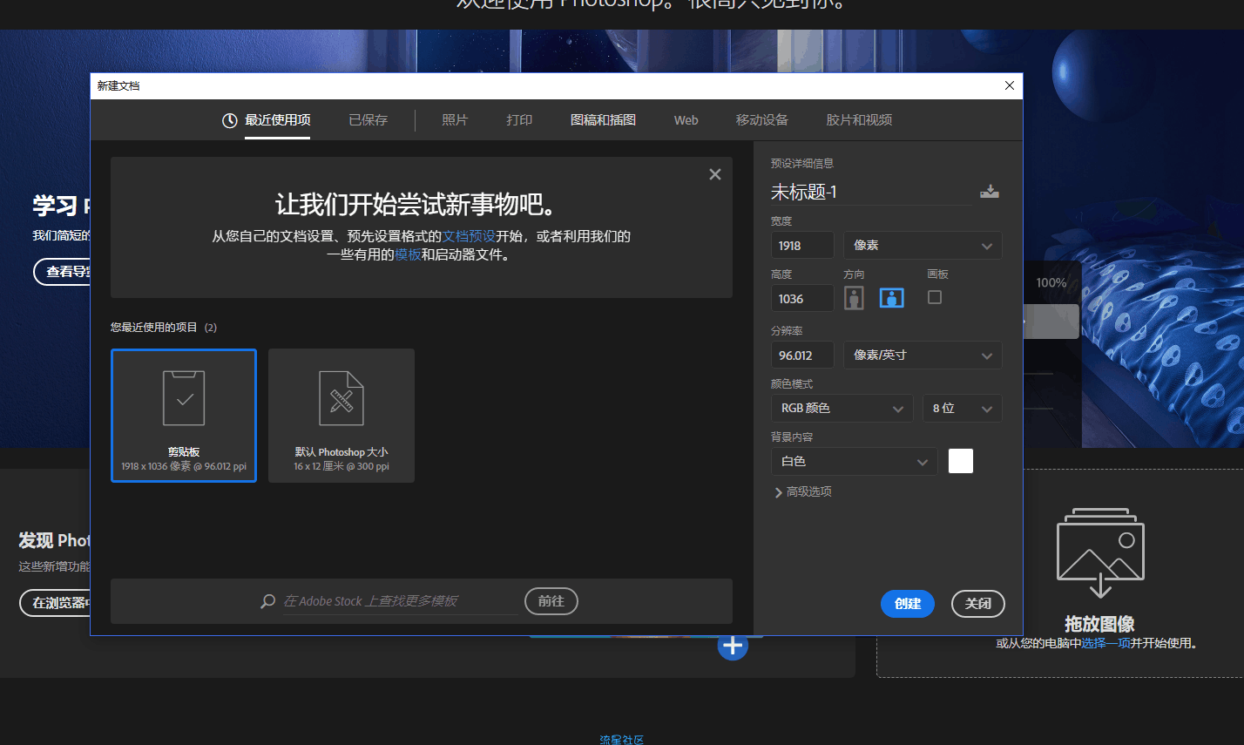
Task: Select the 剪贴板 clipboard preset
Action: [x=184, y=415]
